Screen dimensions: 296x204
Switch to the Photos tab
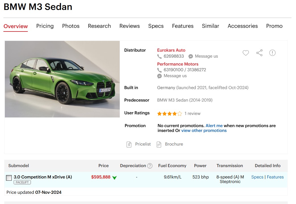71,26
